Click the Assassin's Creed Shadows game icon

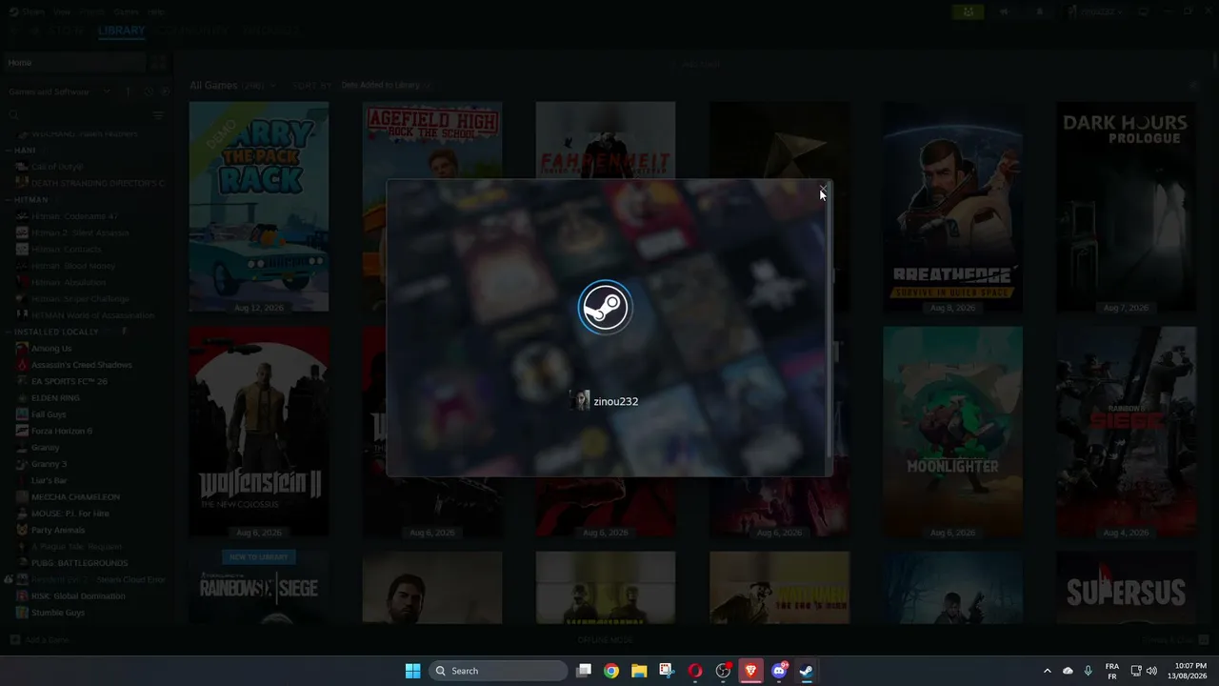click(22, 365)
